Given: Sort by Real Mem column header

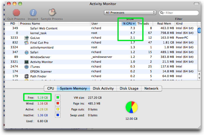Looking at the screenshot, I should click(164, 24).
